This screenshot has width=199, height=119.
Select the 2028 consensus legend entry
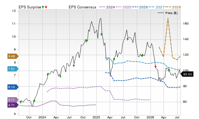coord(173,7)
